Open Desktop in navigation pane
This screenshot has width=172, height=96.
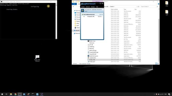click(77, 13)
